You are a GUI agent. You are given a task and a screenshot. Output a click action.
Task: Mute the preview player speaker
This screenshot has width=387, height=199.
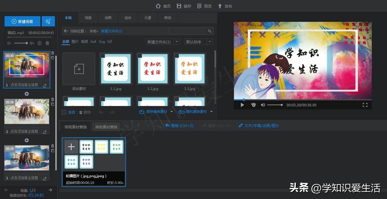coord(262,105)
